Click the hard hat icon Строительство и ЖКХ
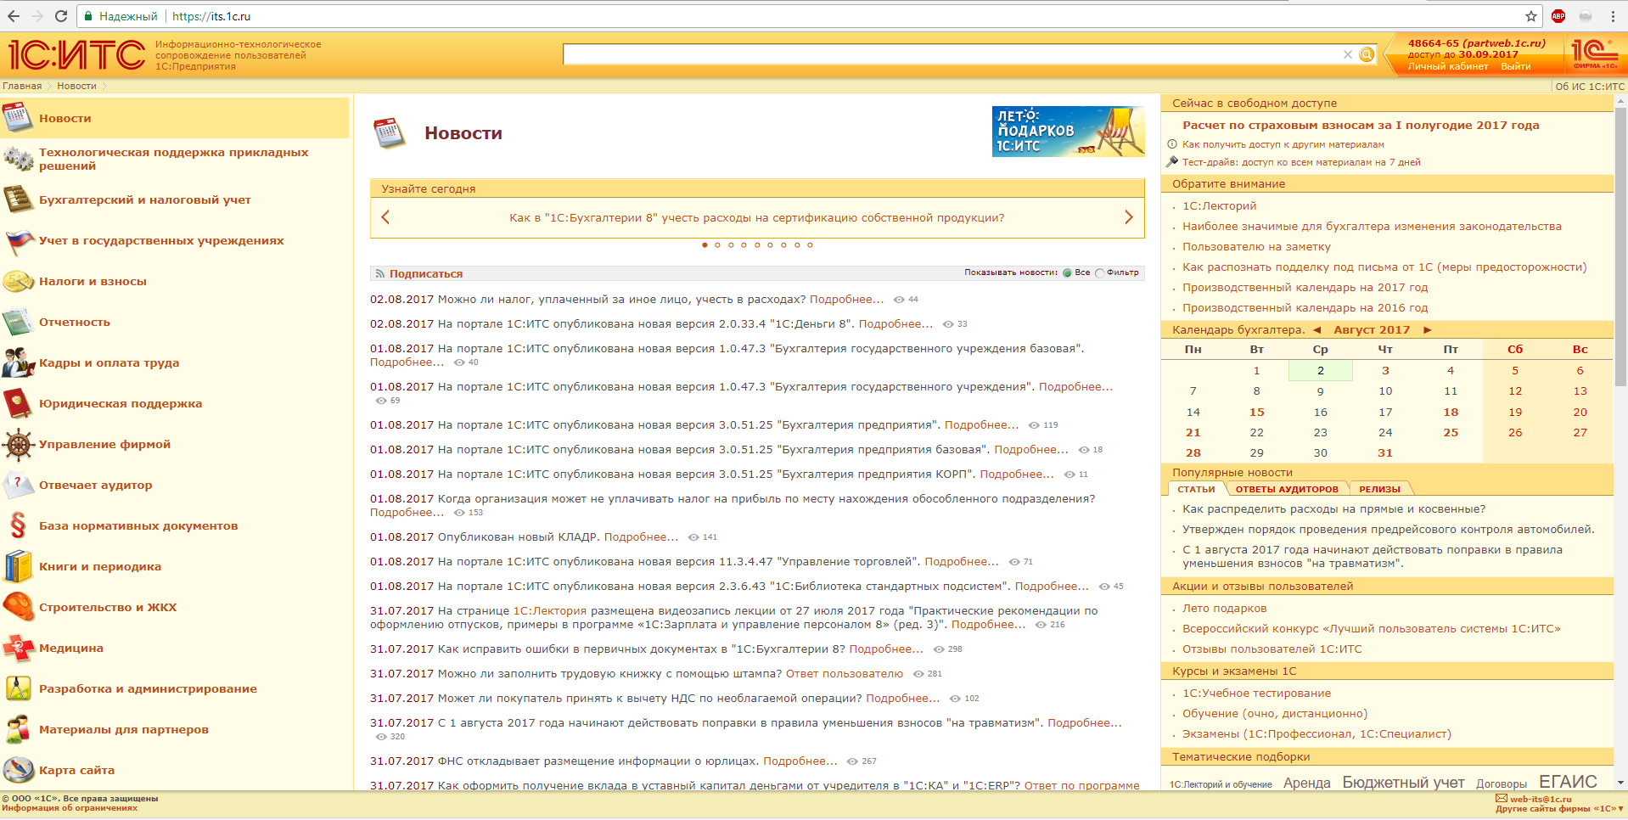 17,607
